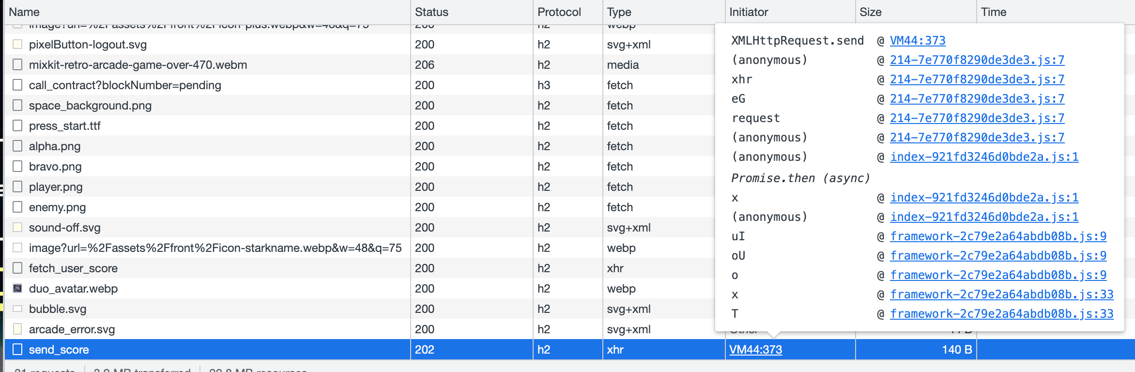Click the 202 status of send_score
Image resolution: width=1135 pixels, height=372 pixels.
425,350
